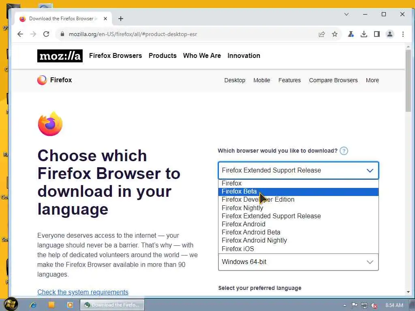Open Action Center flag tray icon
415x311 pixels.
click(354, 305)
